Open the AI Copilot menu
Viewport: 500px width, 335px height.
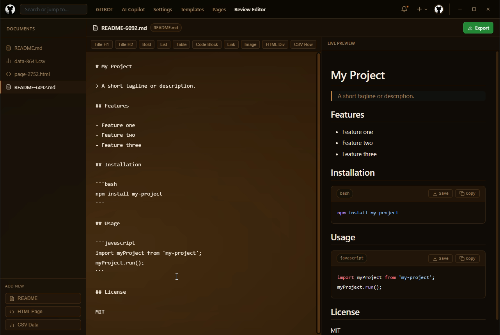coord(133,9)
